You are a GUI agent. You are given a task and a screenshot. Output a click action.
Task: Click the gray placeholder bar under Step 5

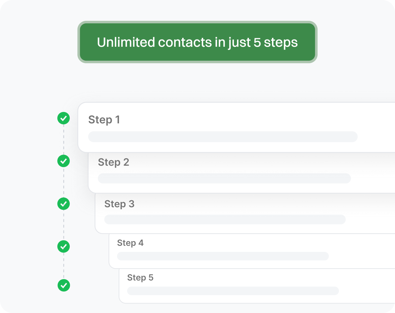[233, 291]
